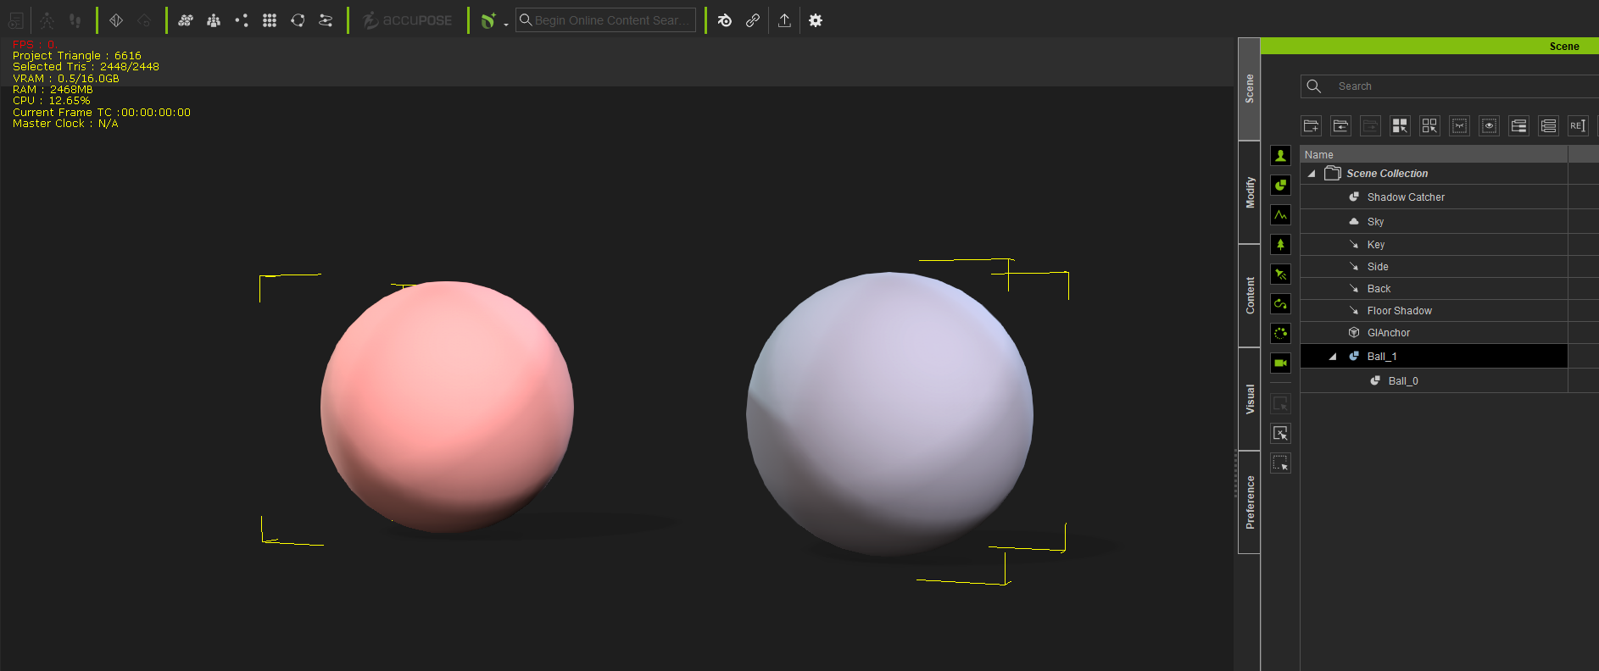Toggle the camera filter icon

click(x=1281, y=363)
